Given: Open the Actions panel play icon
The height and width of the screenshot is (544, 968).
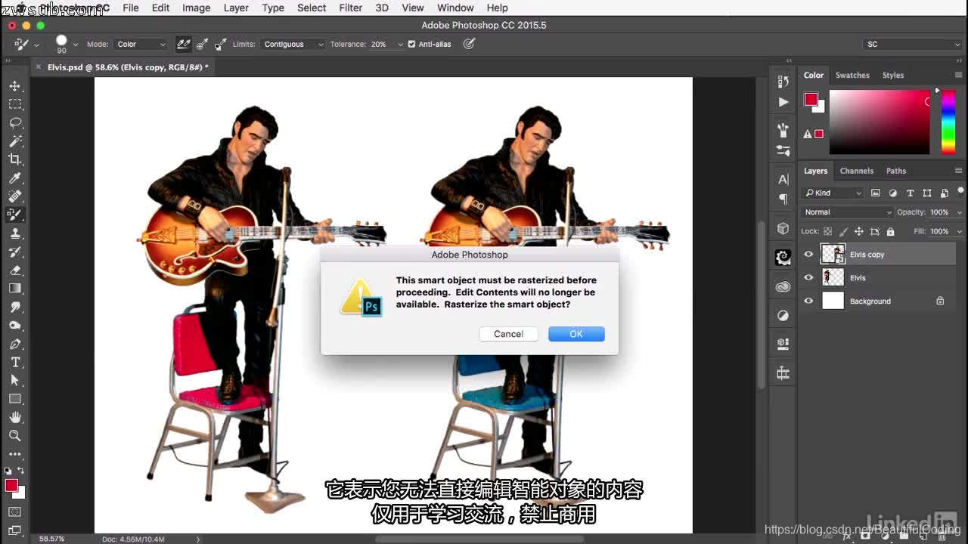Looking at the screenshot, I should 783,102.
